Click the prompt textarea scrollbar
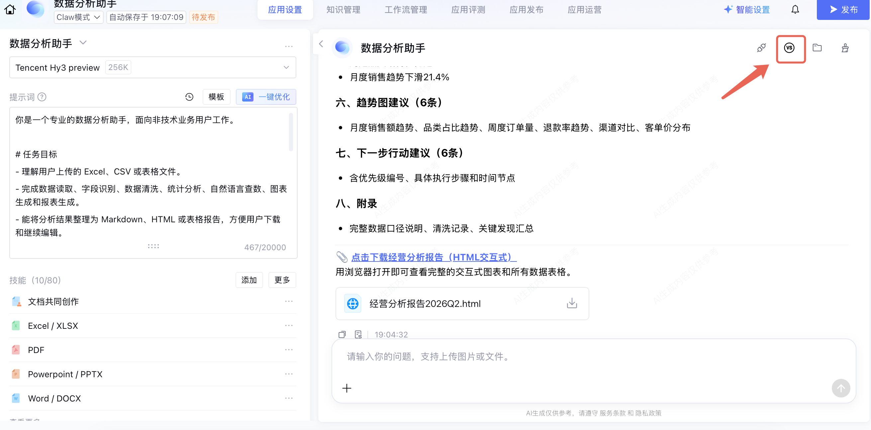The width and height of the screenshot is (871, 430). [x=291, y=132]
